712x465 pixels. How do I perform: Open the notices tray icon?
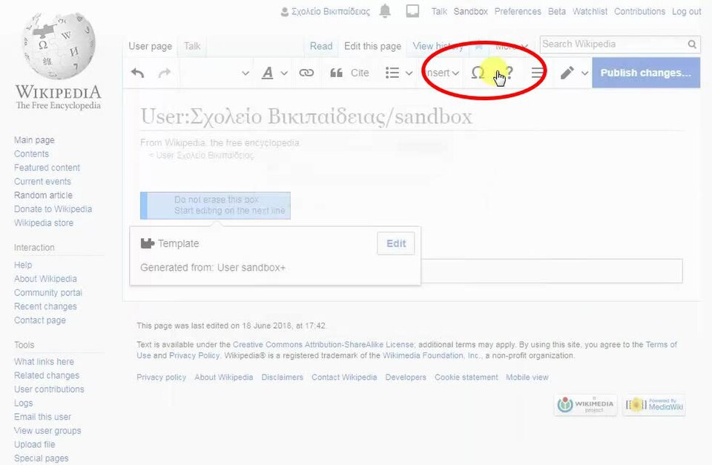pos(412,11)
